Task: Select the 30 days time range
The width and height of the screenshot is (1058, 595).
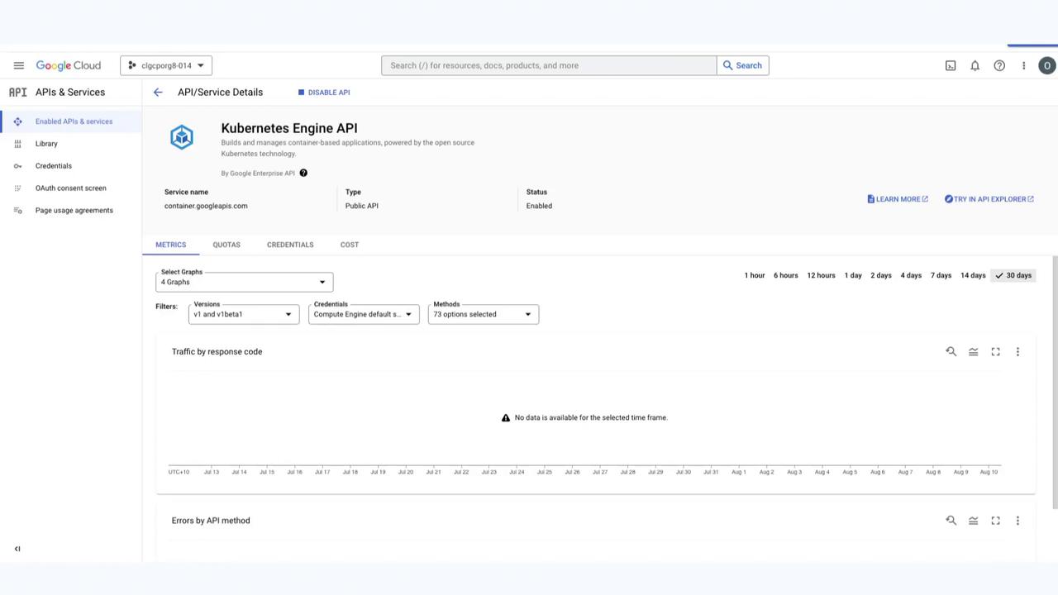Action: tap(1013, 275)
